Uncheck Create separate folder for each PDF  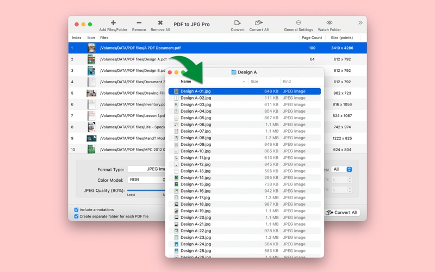77,216
